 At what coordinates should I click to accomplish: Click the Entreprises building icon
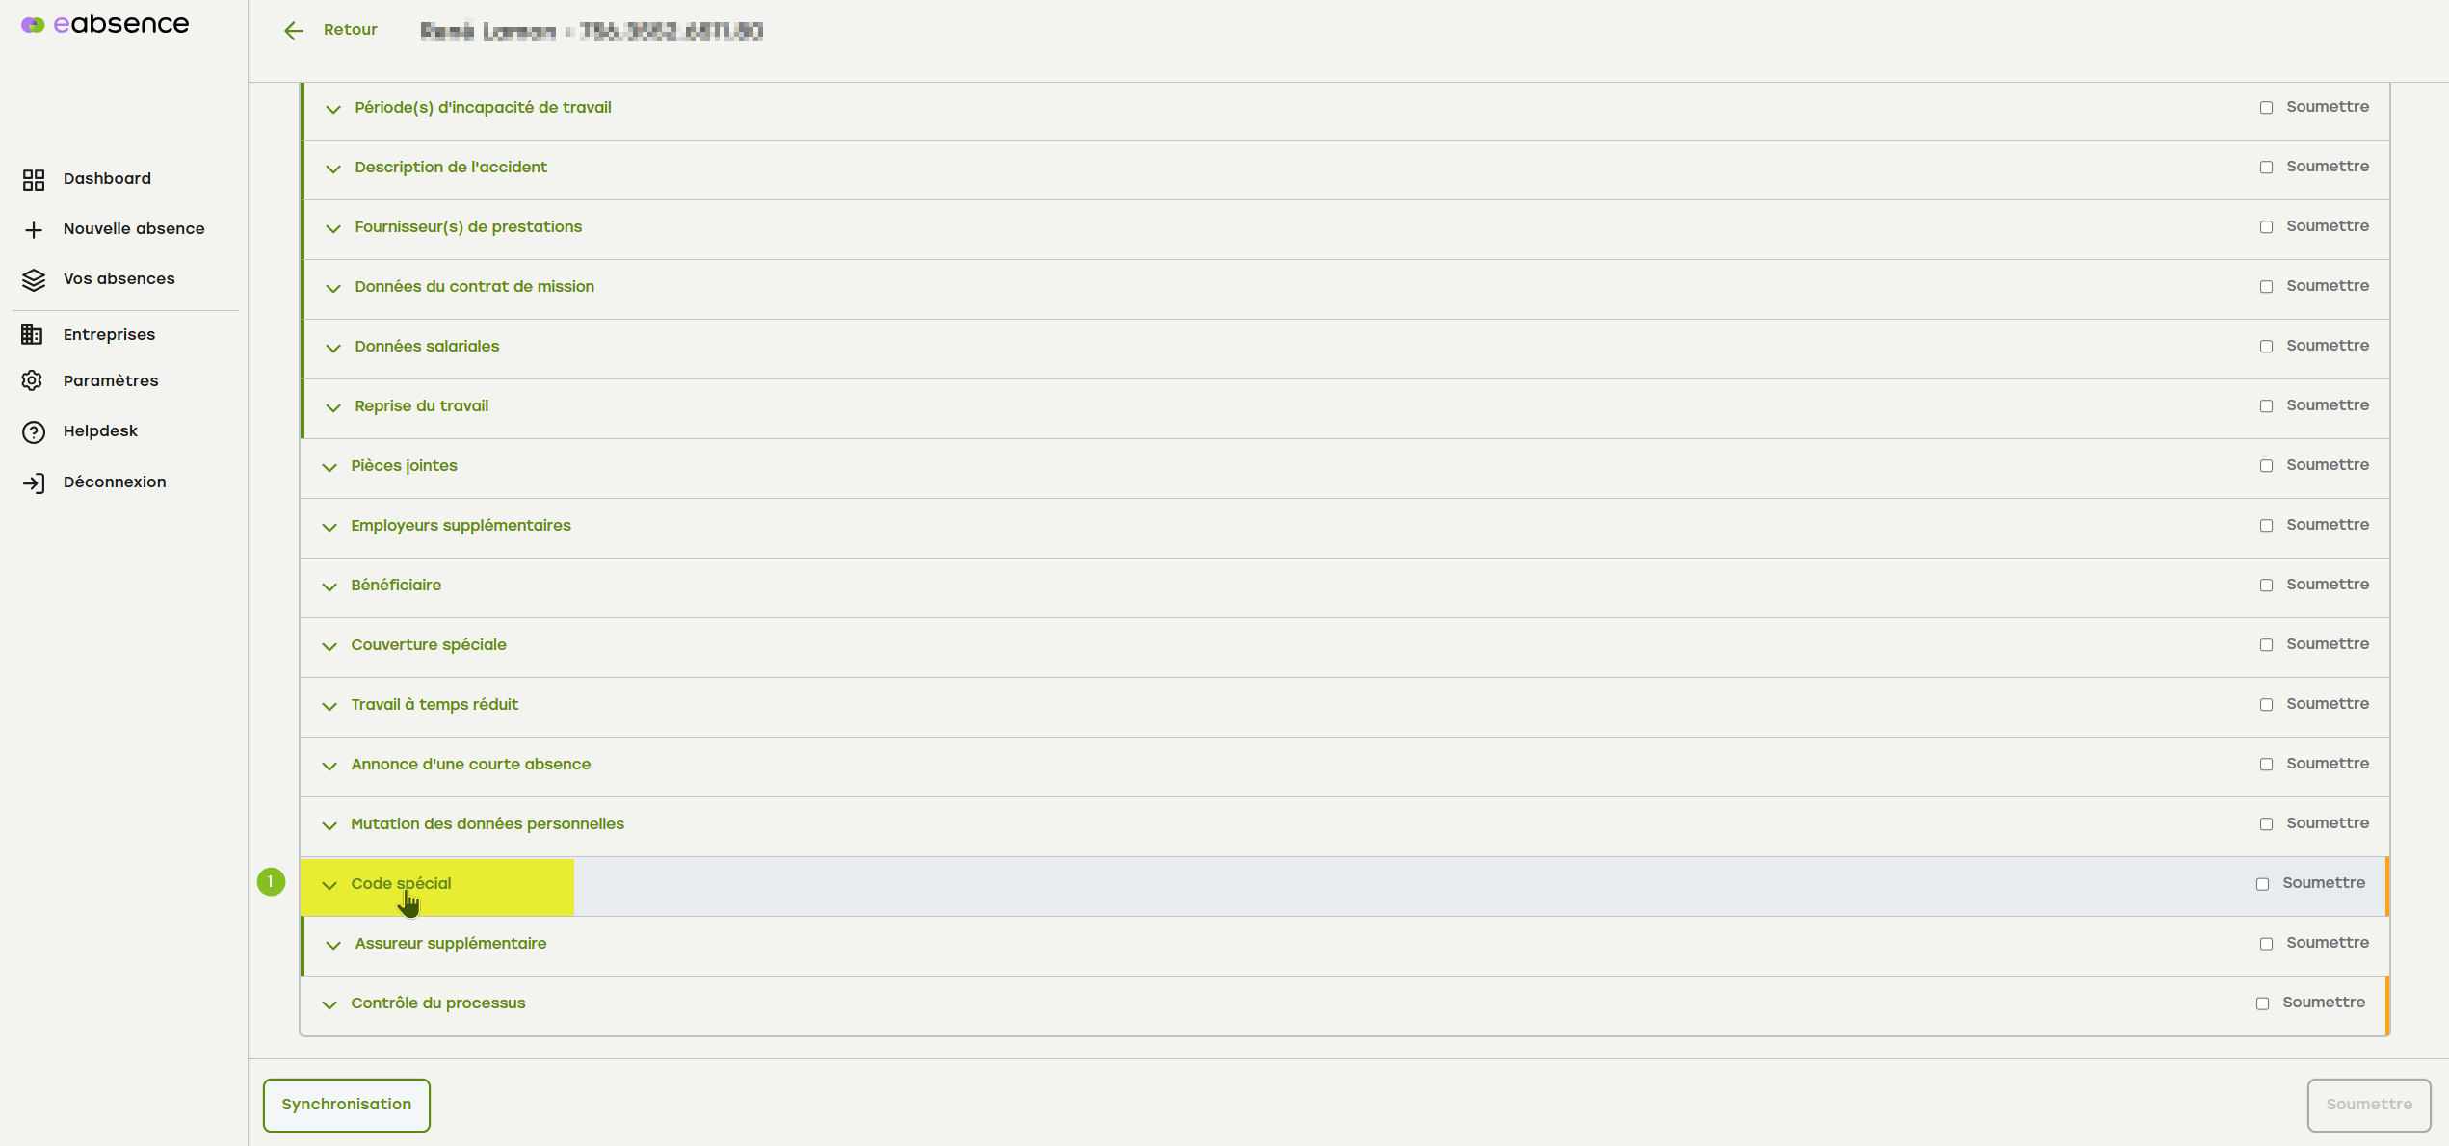pos(32,334)
